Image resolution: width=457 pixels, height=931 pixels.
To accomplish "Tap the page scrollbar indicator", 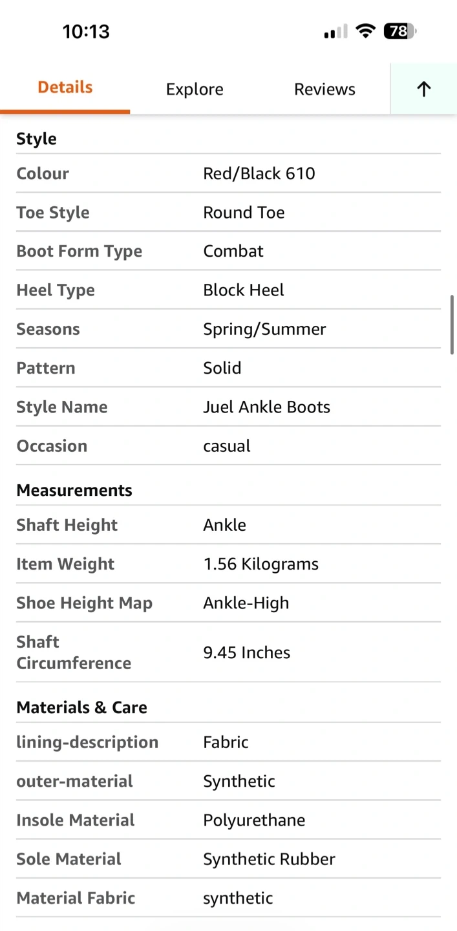I will tap(452, 325).
